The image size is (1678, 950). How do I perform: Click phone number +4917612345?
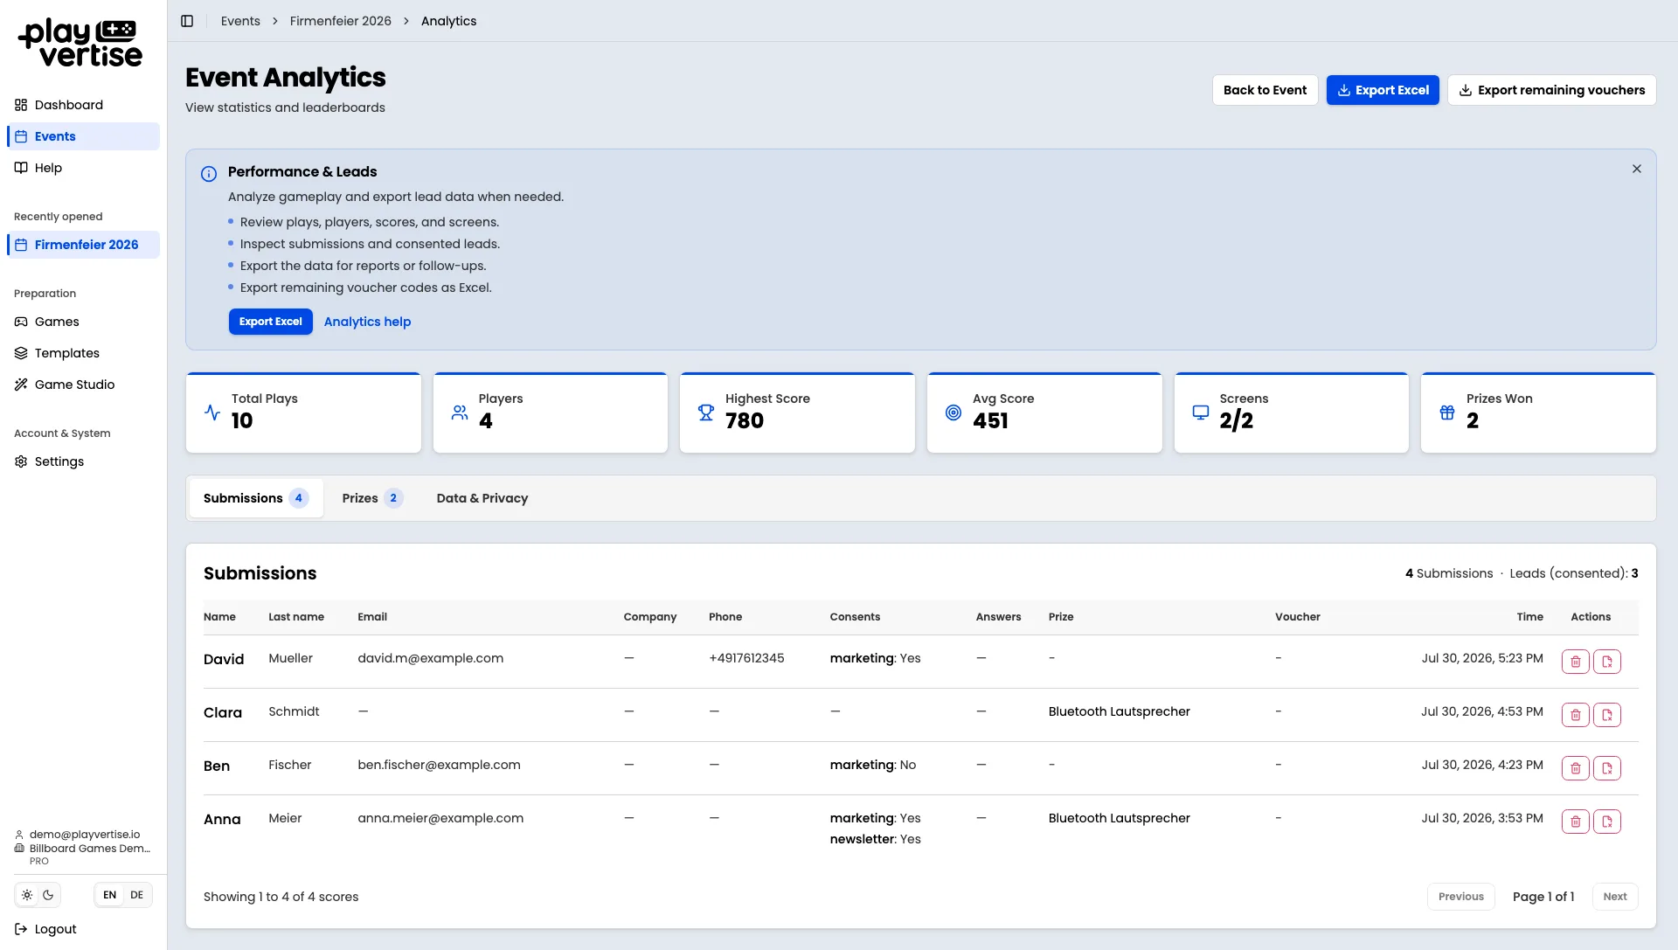[x=746, y=658]
